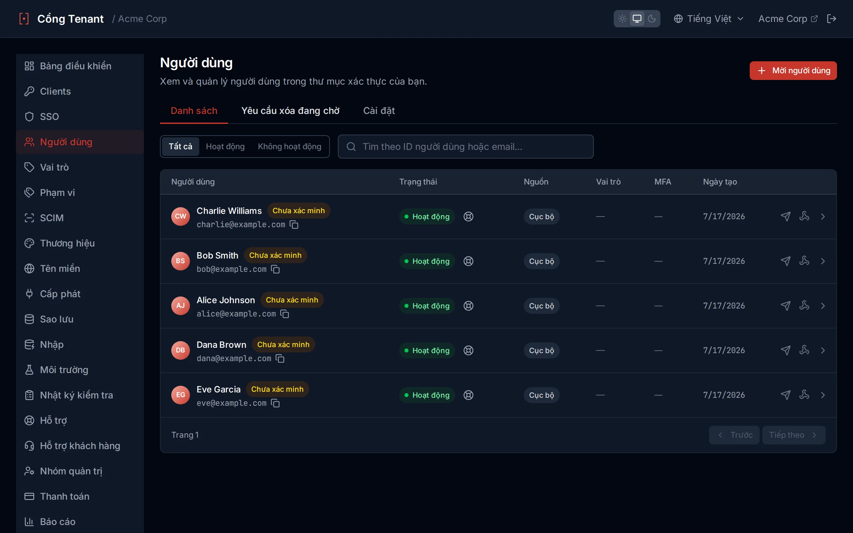Open SCIM in sidebar

click(80, 218)
